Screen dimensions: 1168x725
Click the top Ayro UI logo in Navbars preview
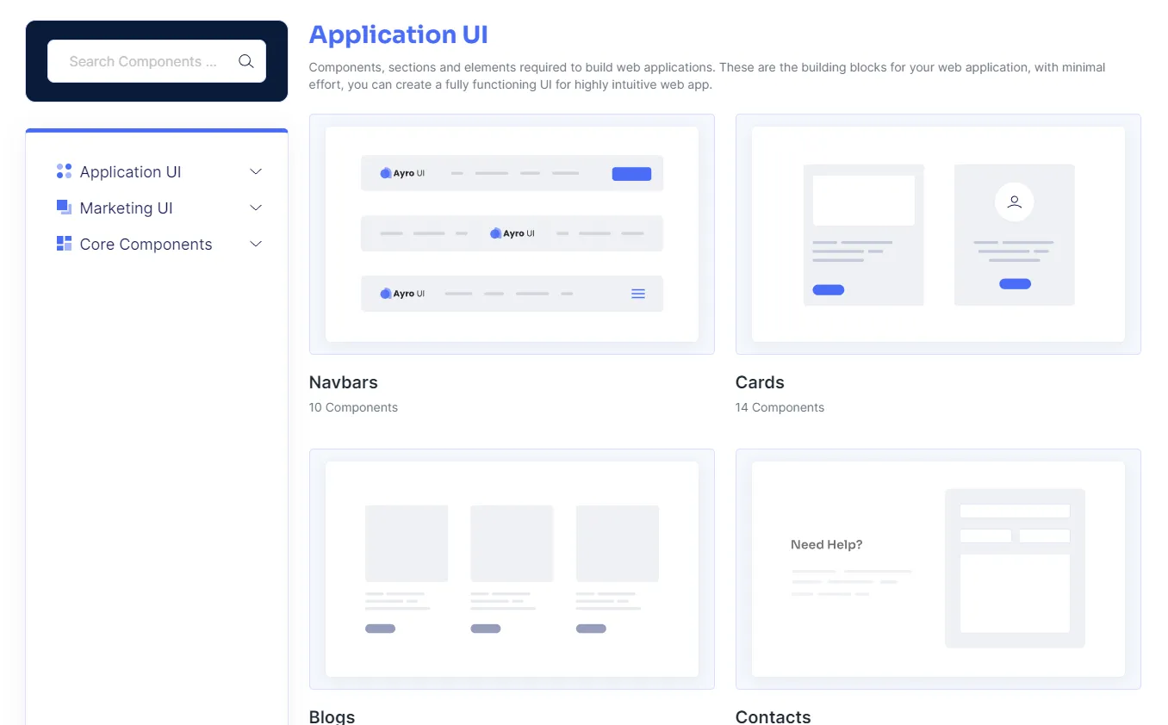[x=402, y=173]
